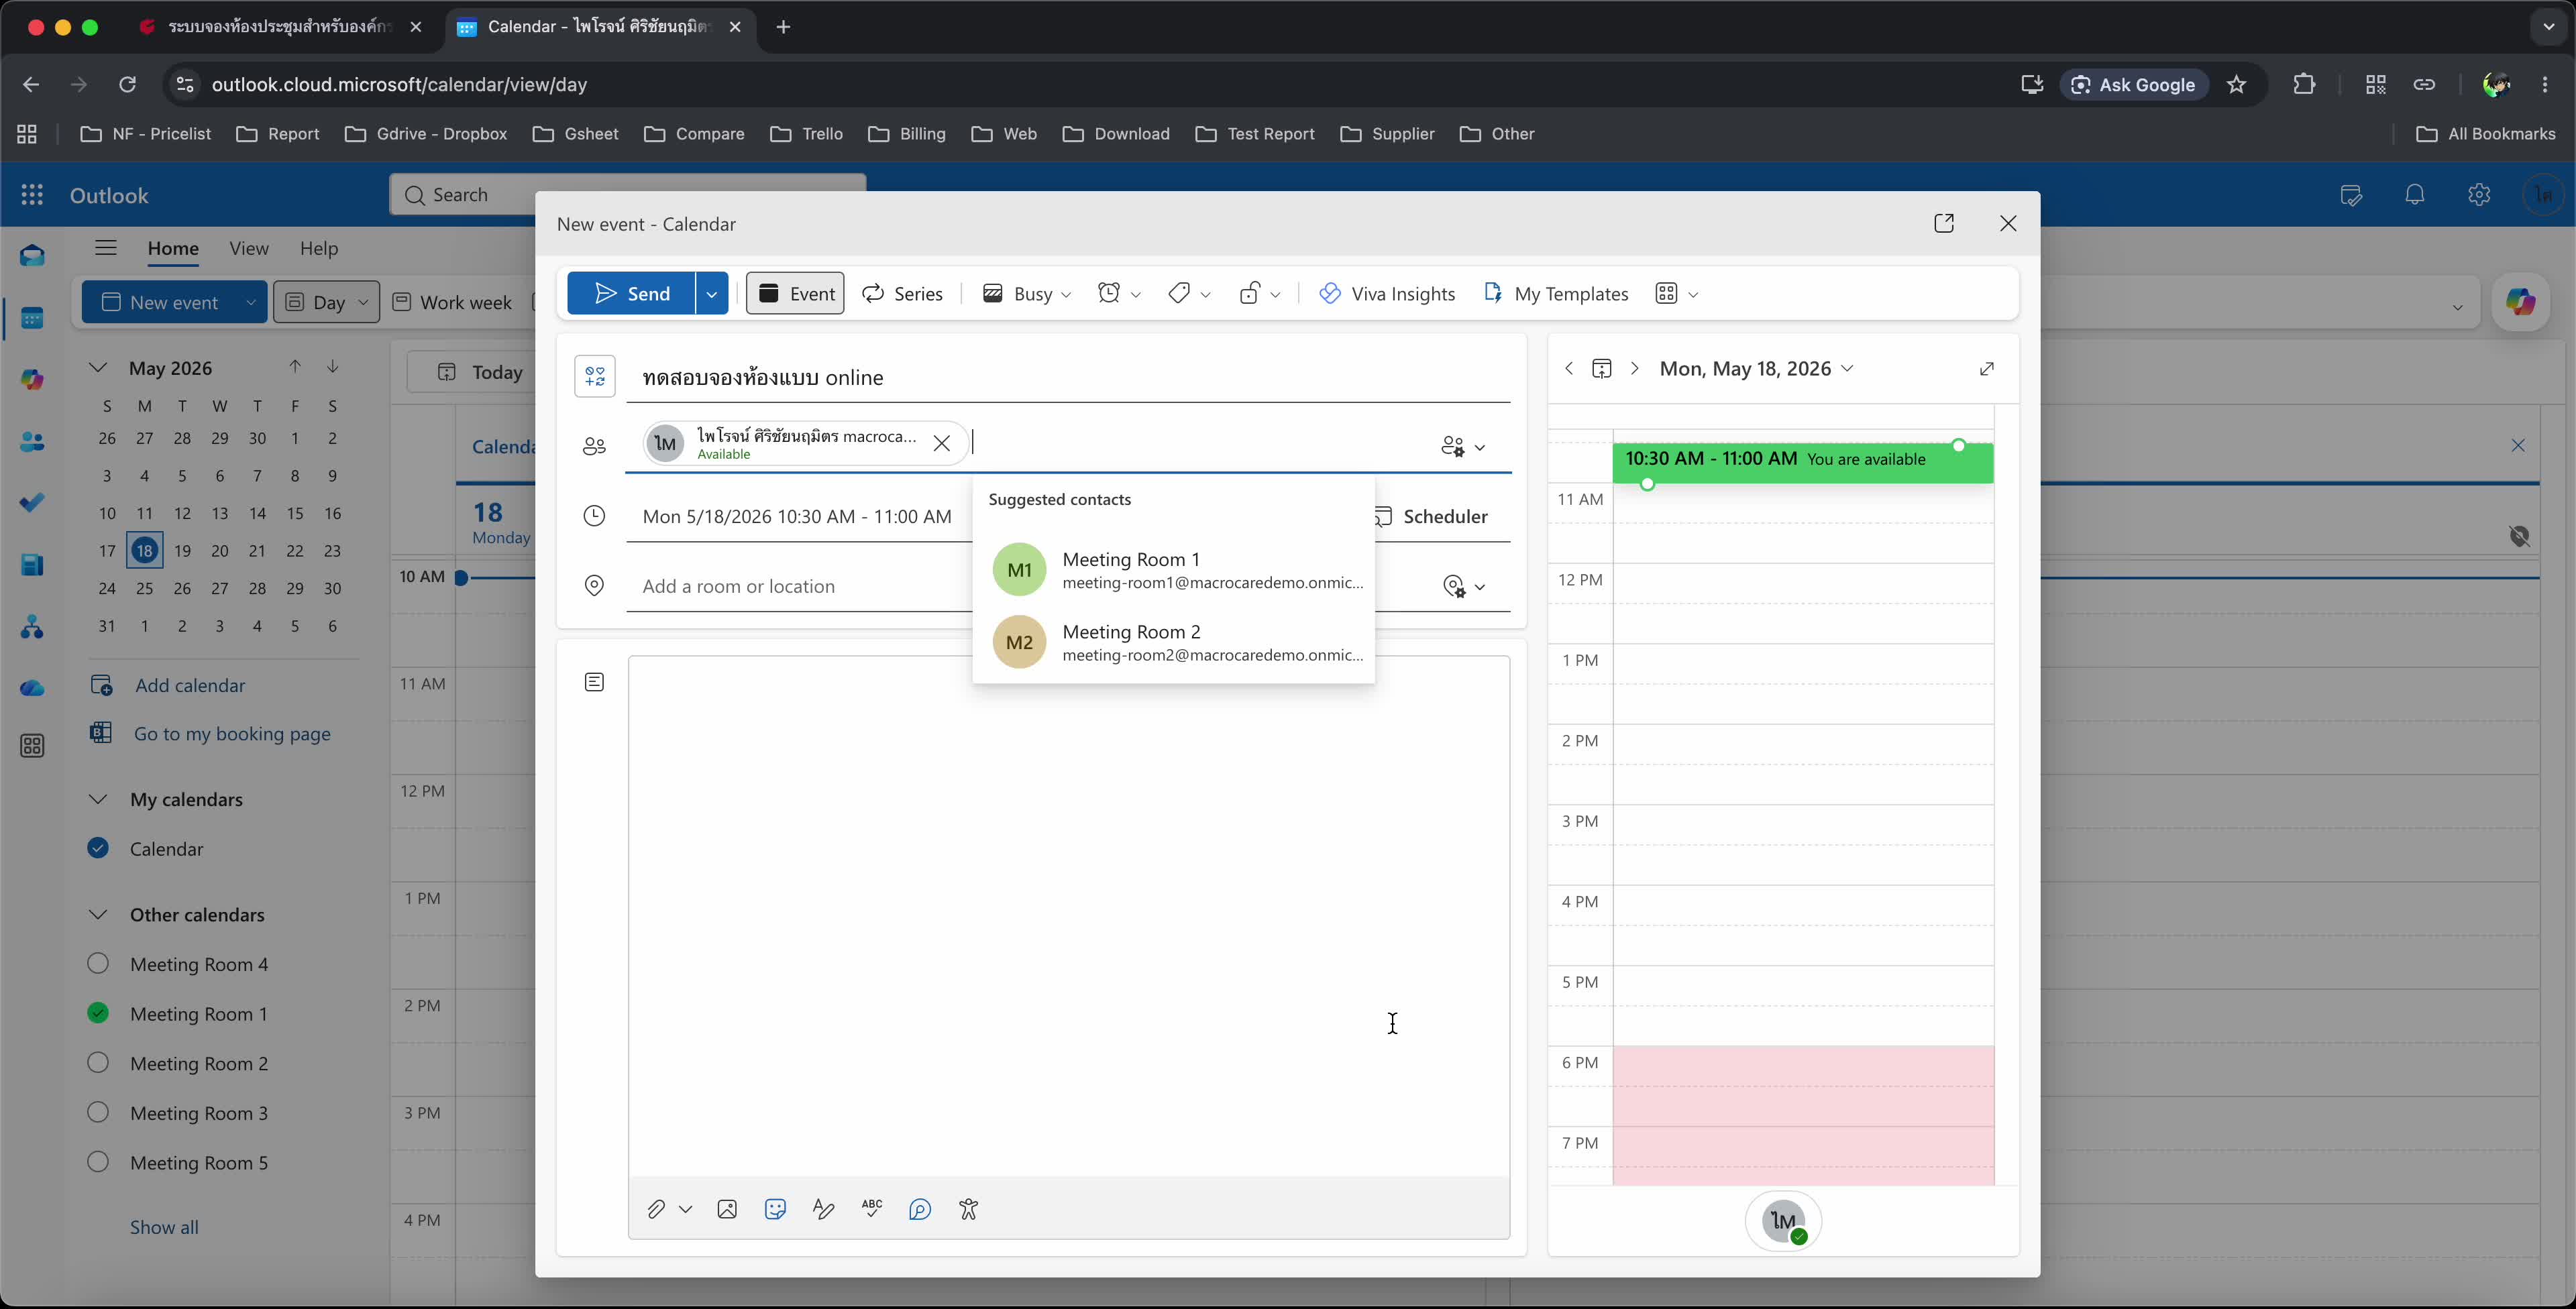2576x1309 pixels.
Task: Go to previous day in side panel
Action: coord(1569,369)
